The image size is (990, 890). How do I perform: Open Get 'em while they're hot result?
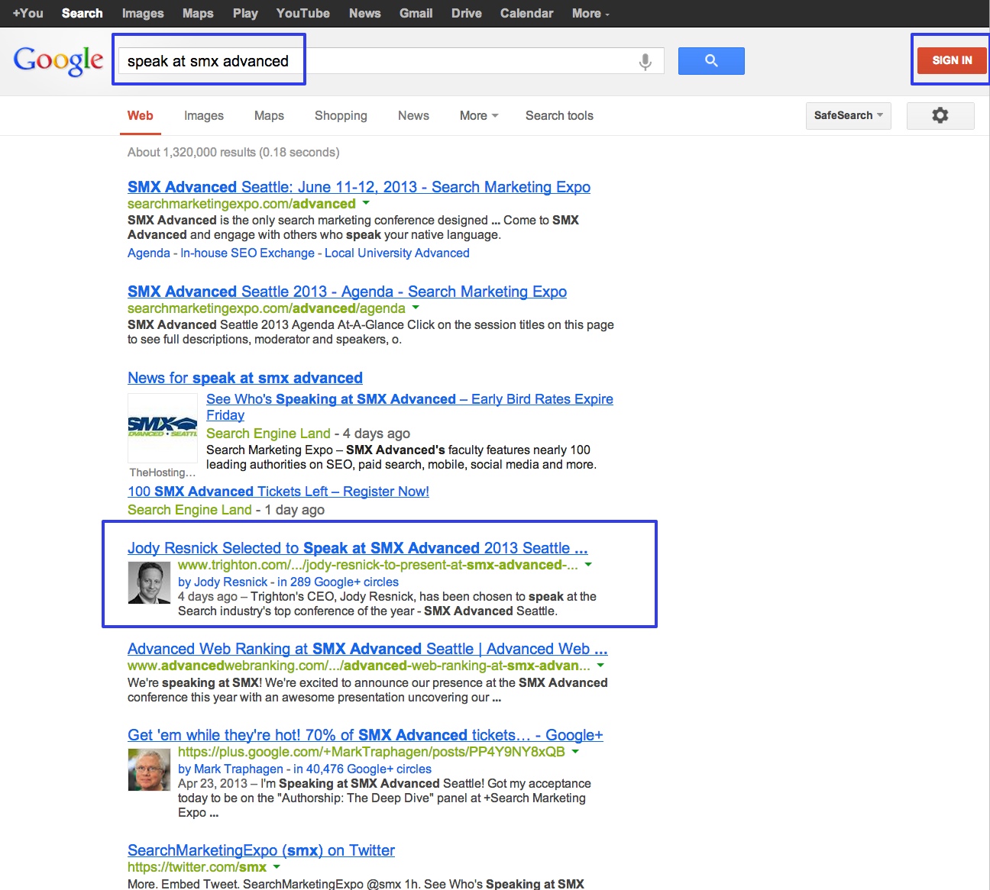click(x=365, y=735)
